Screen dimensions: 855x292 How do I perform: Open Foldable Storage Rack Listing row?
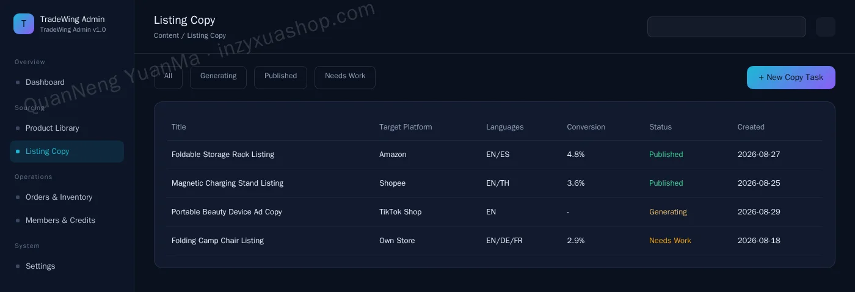click(494, 155)
